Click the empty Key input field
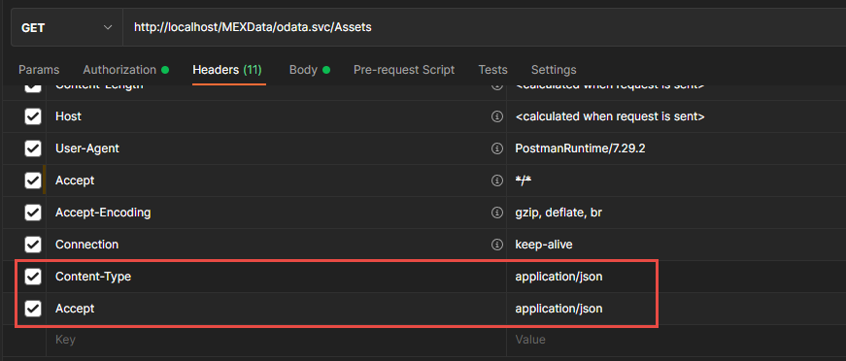Viewport: 846px width, 361px height. coord(276,340)
